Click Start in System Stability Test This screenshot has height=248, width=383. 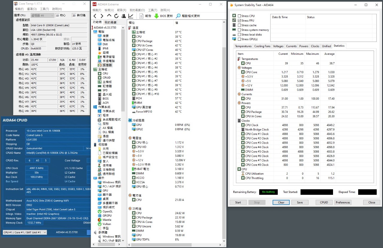pos(238,202)
